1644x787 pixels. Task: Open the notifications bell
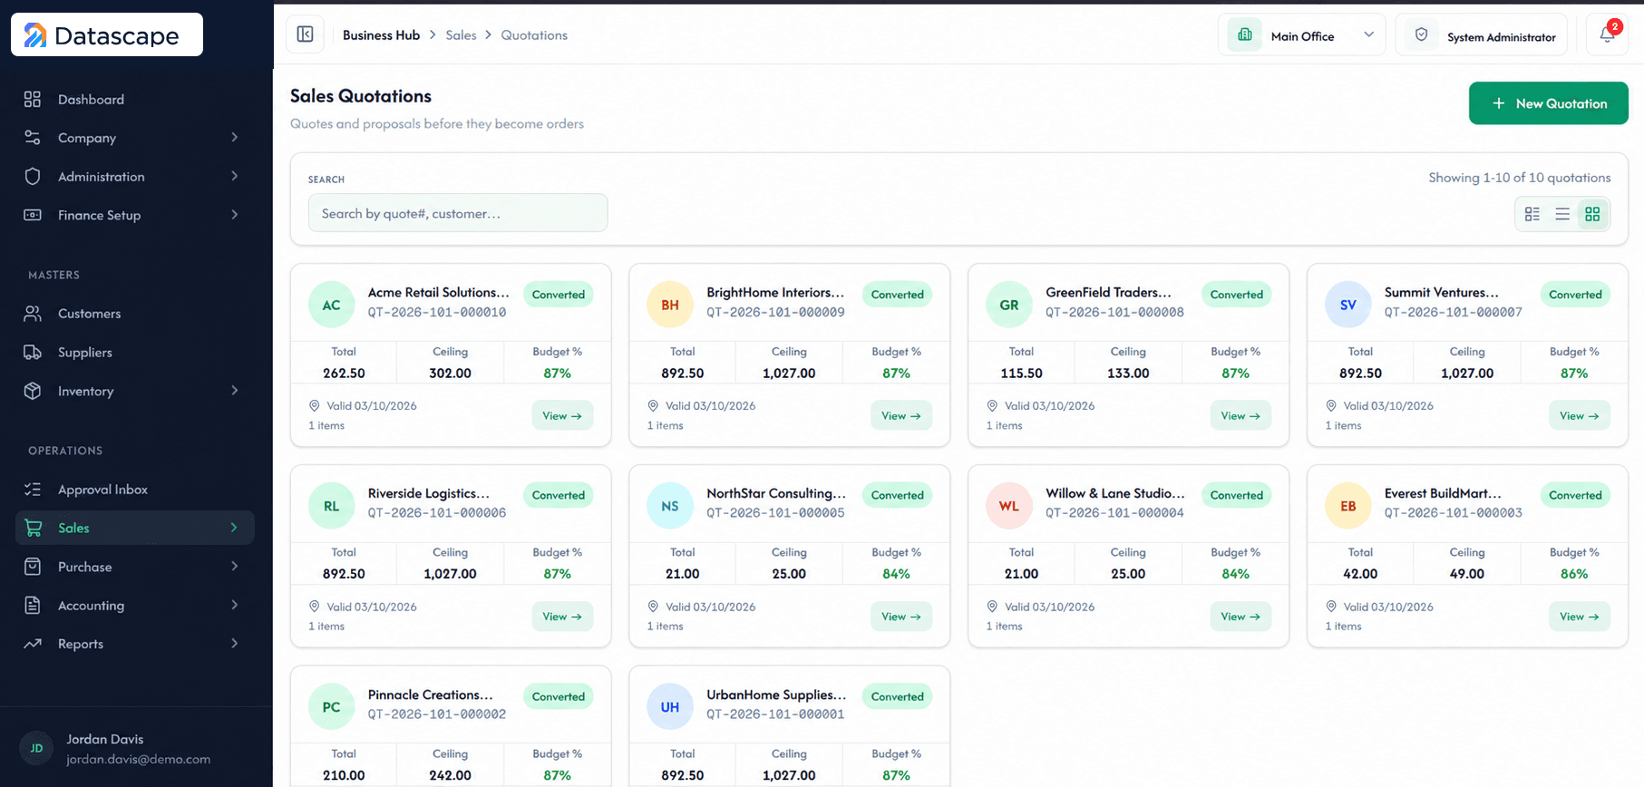1607,34
